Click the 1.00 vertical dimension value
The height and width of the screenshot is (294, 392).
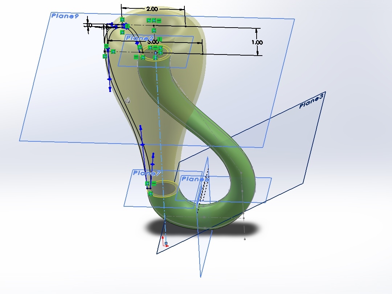coord(257,43)
